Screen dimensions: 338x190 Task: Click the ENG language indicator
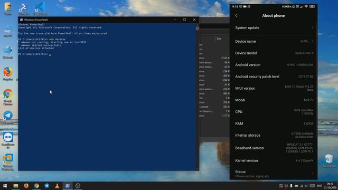[320, 186]
